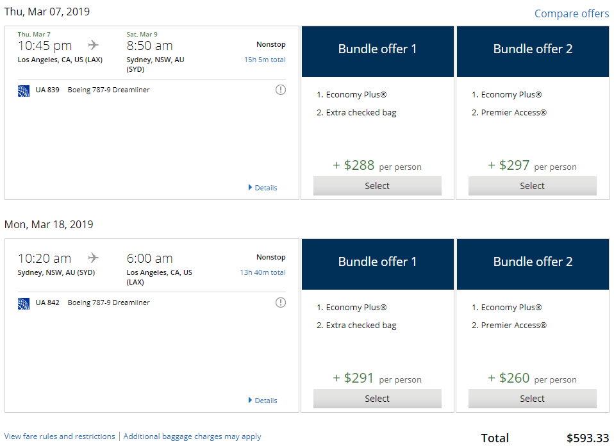
Task: Click the UA 839 flight number
Action: point(47,90)
